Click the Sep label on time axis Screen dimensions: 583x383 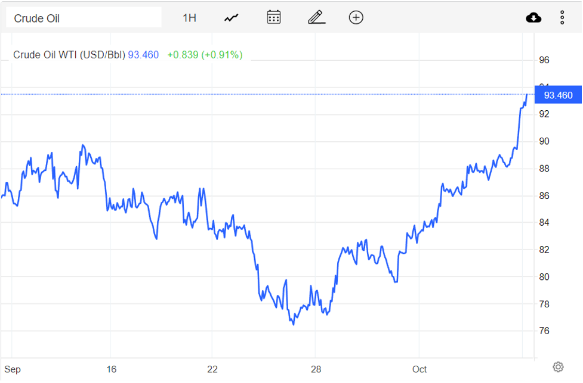tap(12, 369)
